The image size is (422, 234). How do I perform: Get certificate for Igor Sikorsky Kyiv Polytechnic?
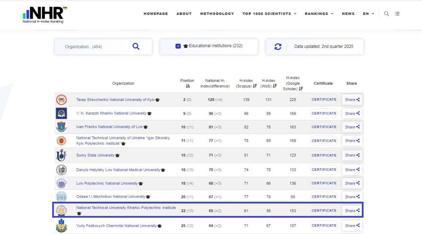click(324, 141)
